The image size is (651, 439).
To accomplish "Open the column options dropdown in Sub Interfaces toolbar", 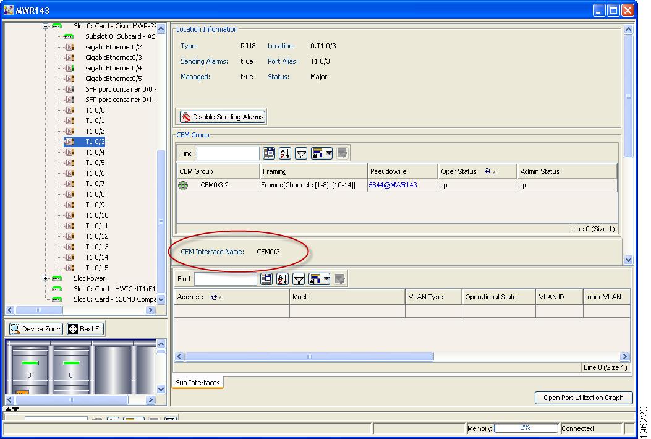I will tap(319, 279).
